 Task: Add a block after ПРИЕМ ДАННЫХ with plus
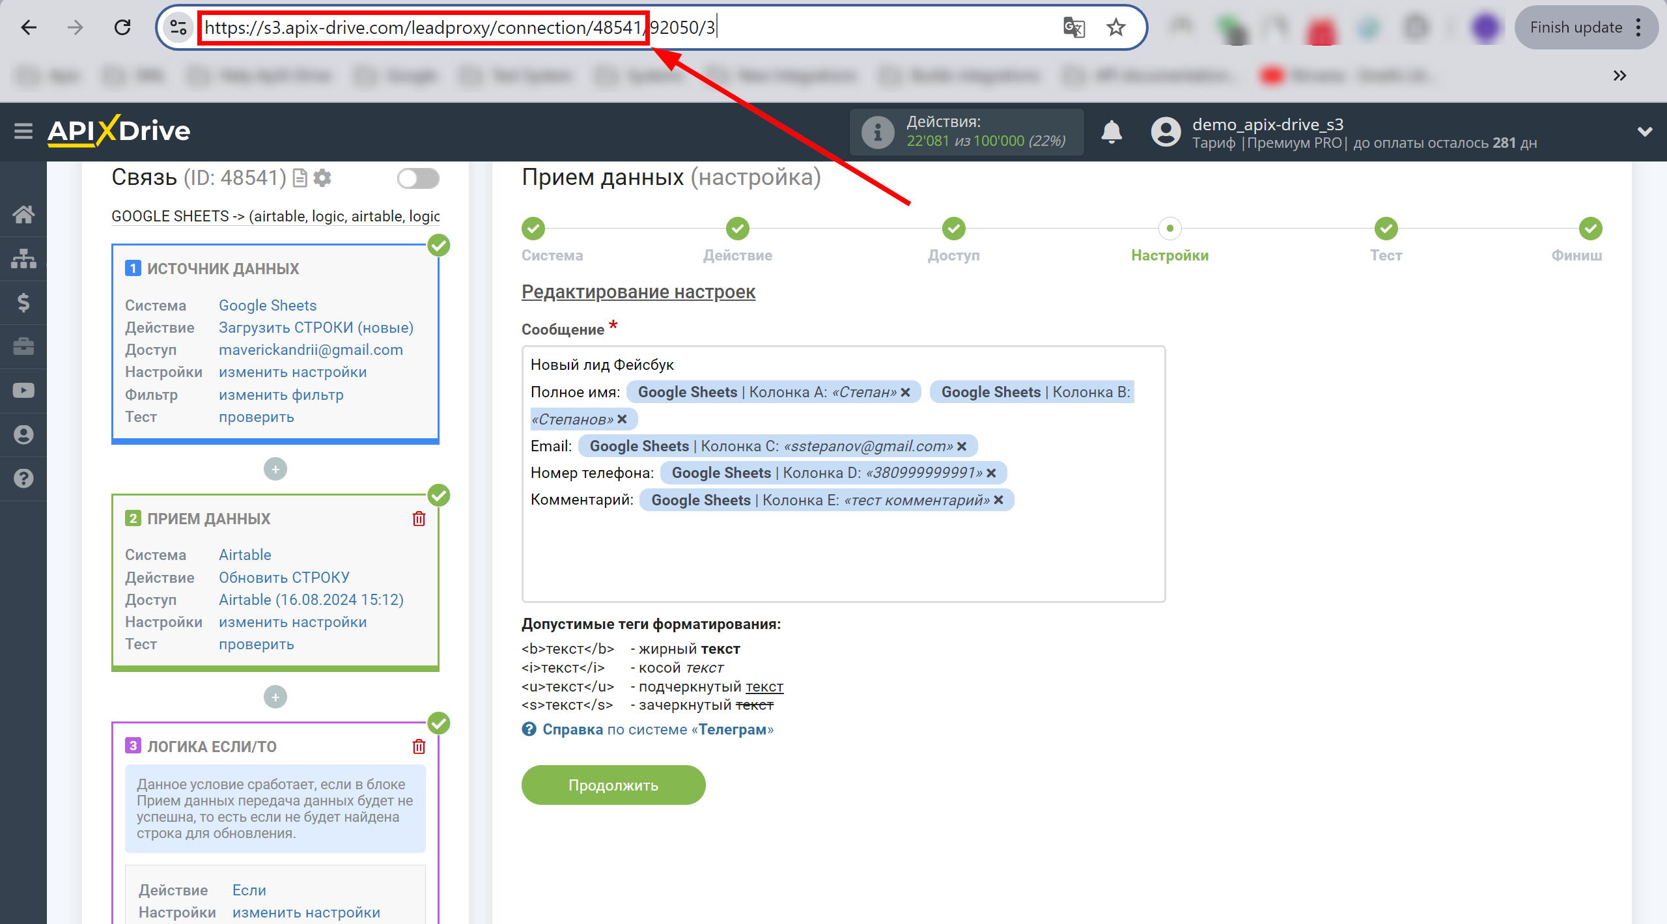(275, 697)
